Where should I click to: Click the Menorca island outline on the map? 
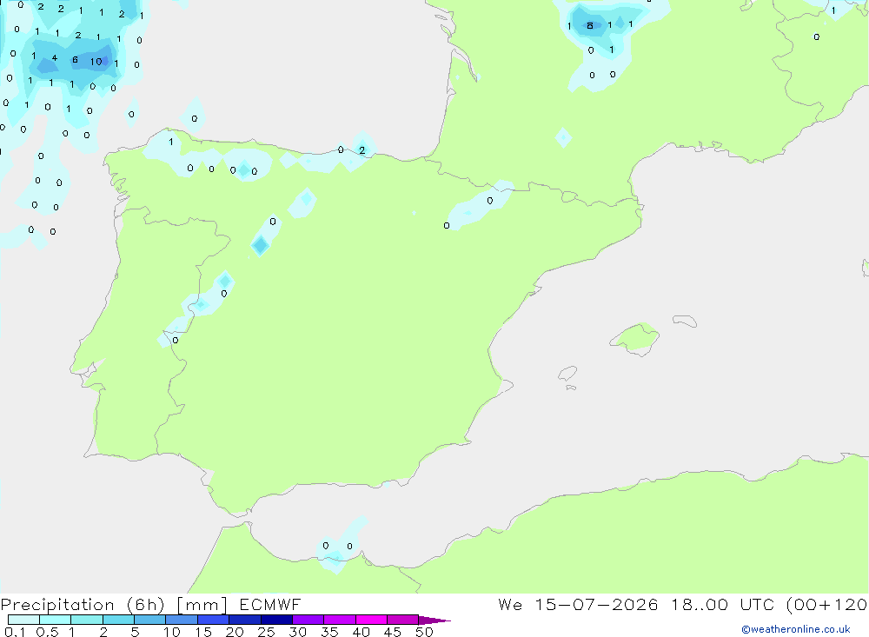tap(685, 321)
